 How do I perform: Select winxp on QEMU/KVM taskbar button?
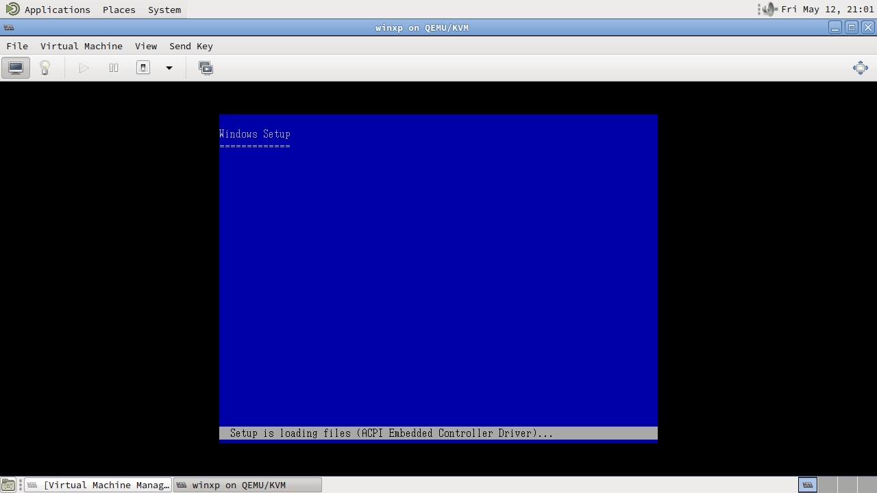[247, 485]
